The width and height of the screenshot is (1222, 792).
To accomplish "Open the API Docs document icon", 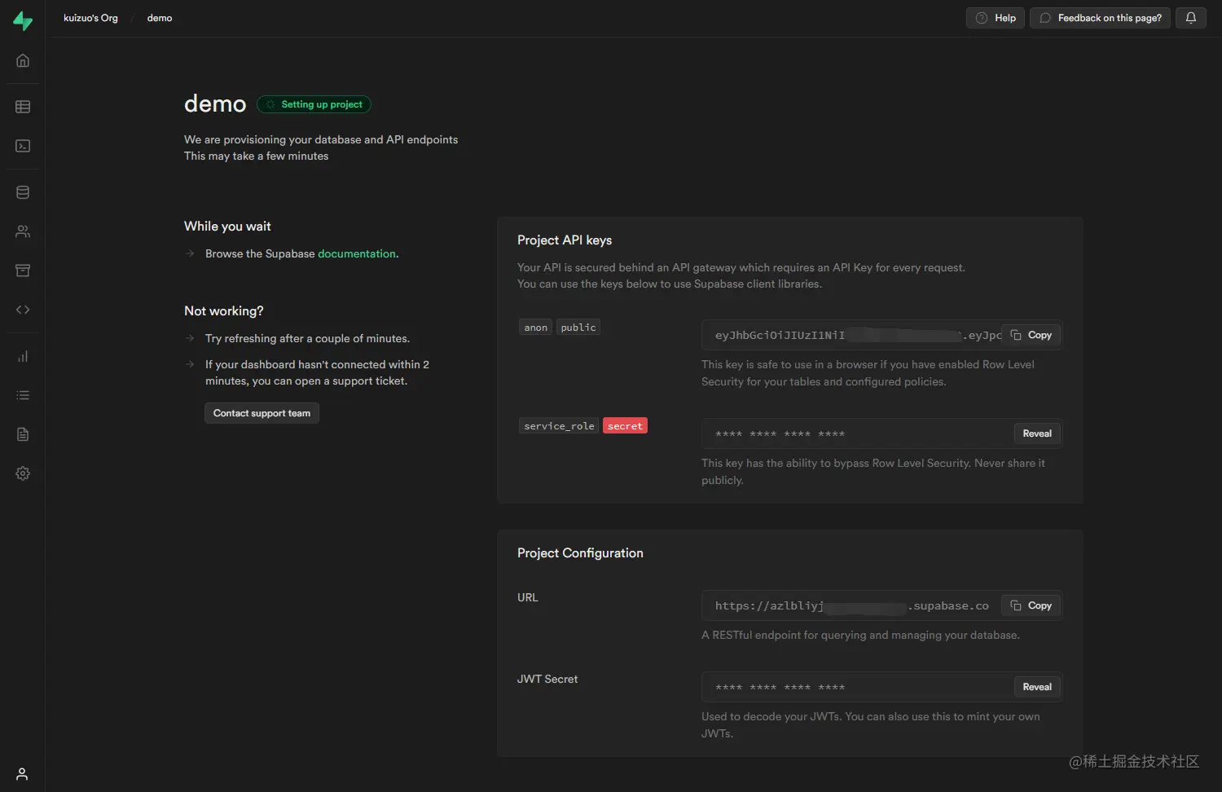I will click(23, 434).
